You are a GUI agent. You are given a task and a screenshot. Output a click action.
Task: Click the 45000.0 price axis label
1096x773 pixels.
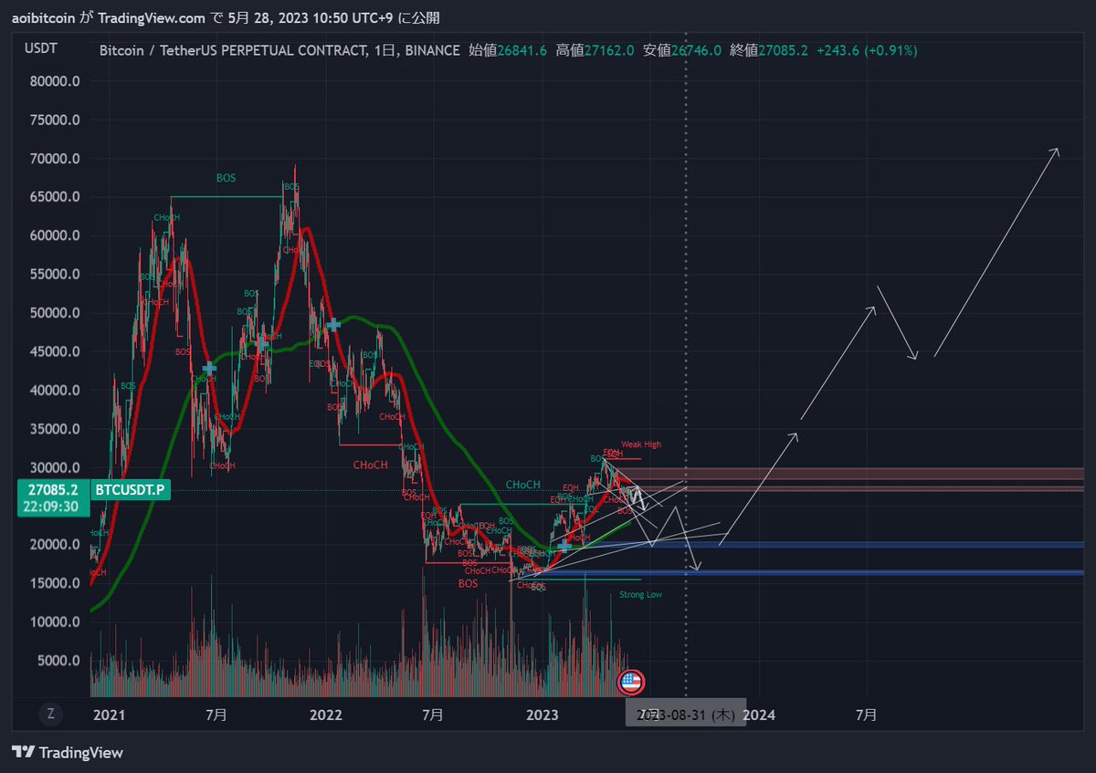point(56,352)
